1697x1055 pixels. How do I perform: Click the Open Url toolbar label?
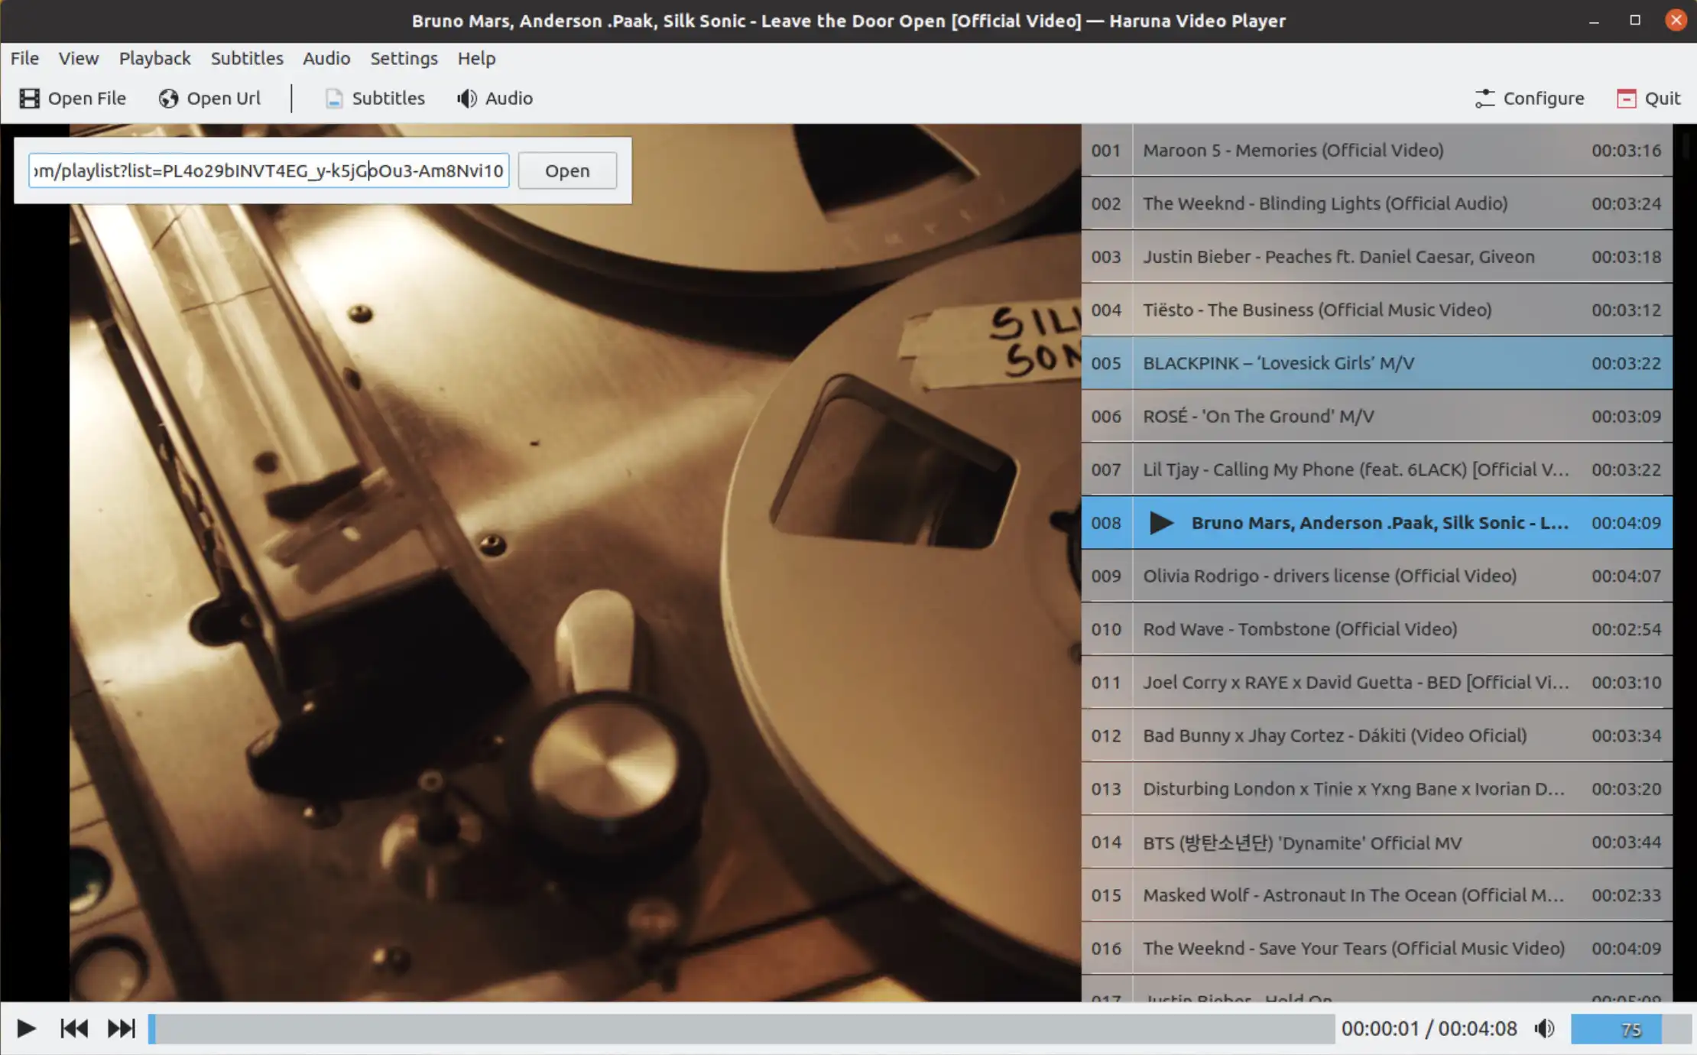[224, 99]
